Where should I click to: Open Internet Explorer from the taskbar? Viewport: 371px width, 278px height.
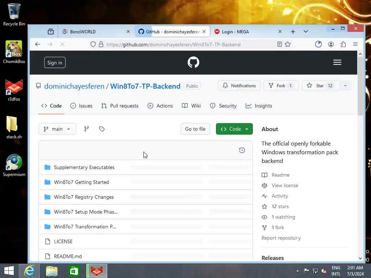[x=29, y=271]
